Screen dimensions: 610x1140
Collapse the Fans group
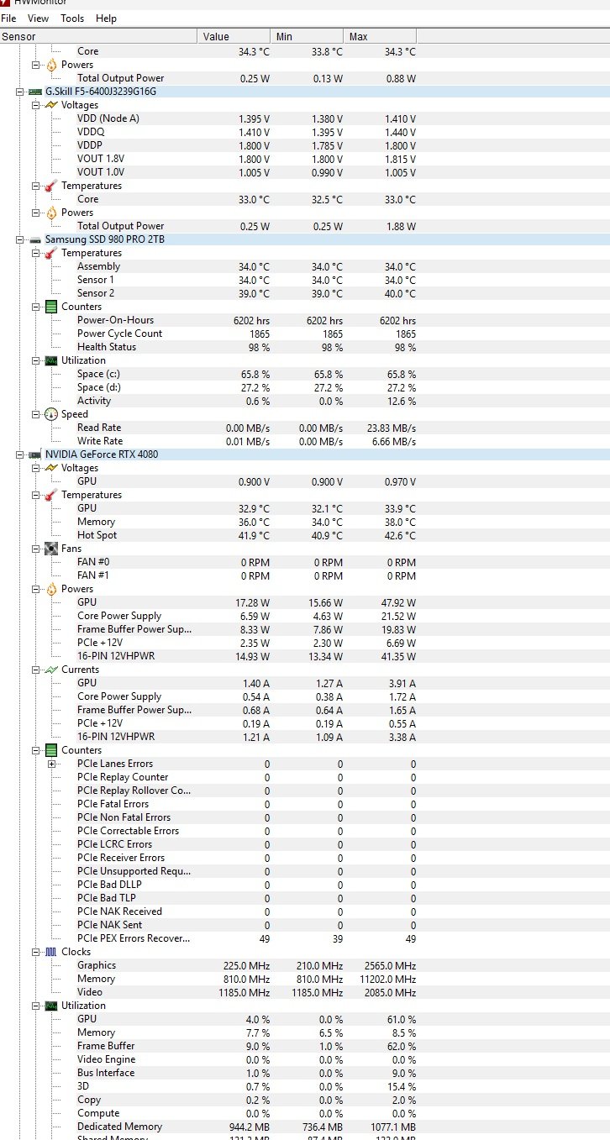click(x=36, y=549)
